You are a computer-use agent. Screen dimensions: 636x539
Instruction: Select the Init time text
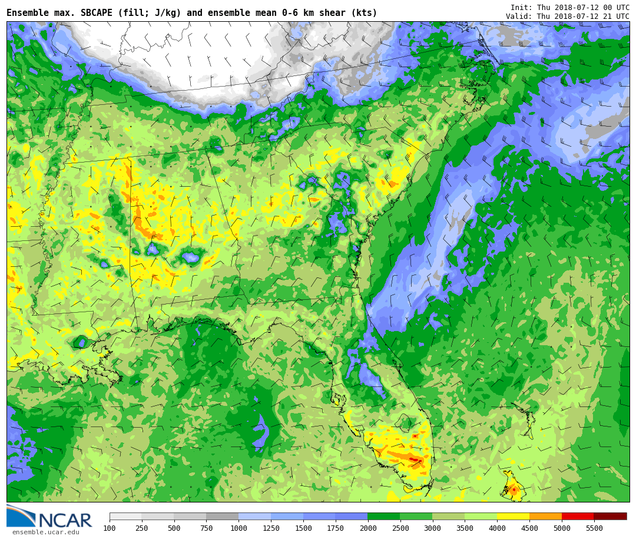tap(569, 8)
